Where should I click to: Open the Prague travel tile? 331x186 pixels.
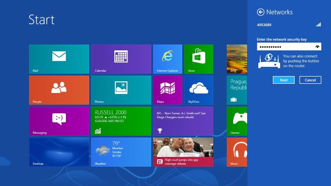pyautogui.click(x=237, y=90)
